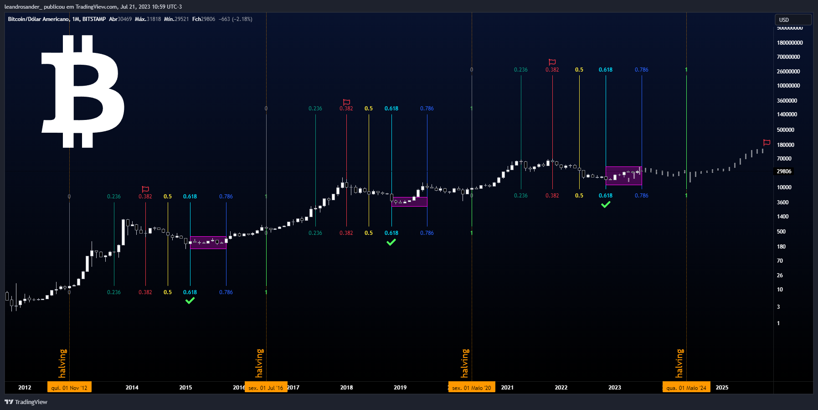Click the 2014 year label on the time axis
This screenshot has width=818, height=410.
132,388
